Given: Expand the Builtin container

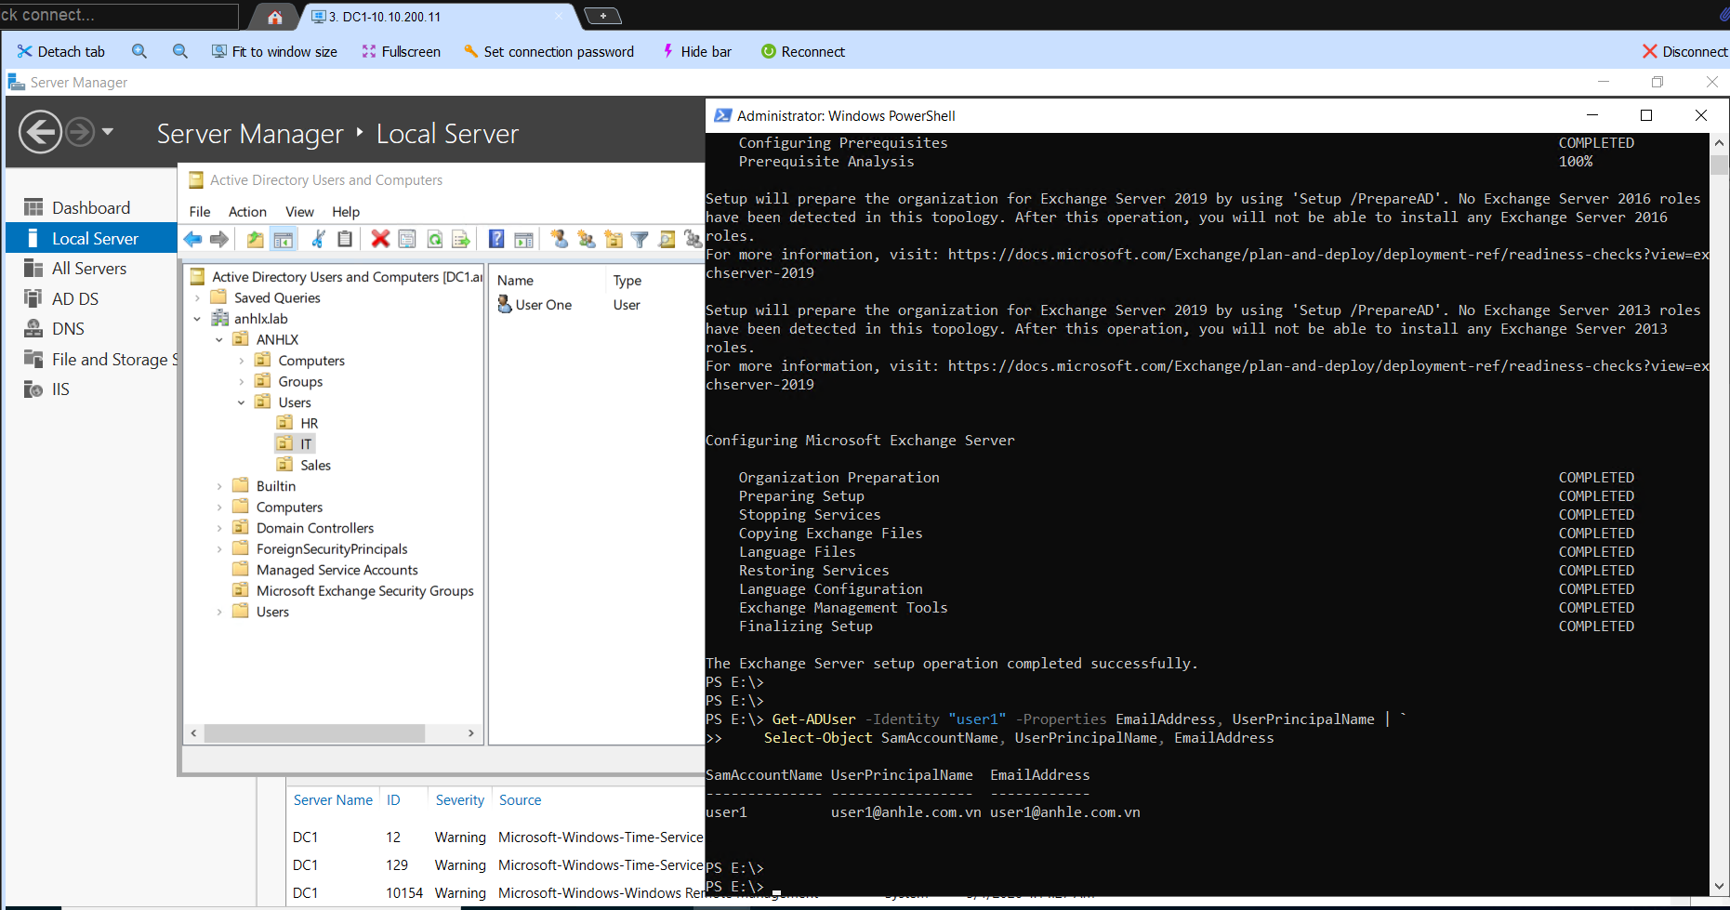Looking at the screenshot, I should (x=219, y=486).
